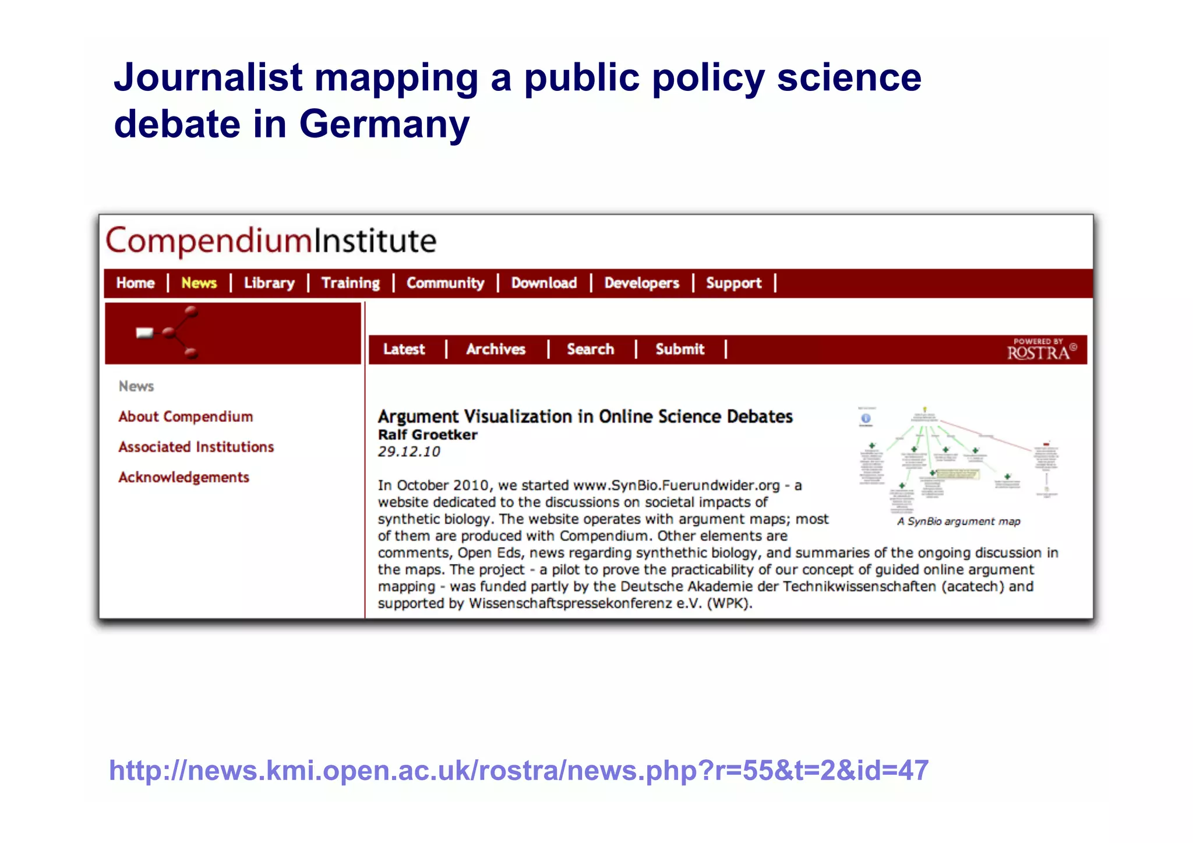The width and height of the screenshot is (1193, 843).
Task: Click the CompendiumInstitute logo
Action: pyautogui.click(x=271, y=241)
